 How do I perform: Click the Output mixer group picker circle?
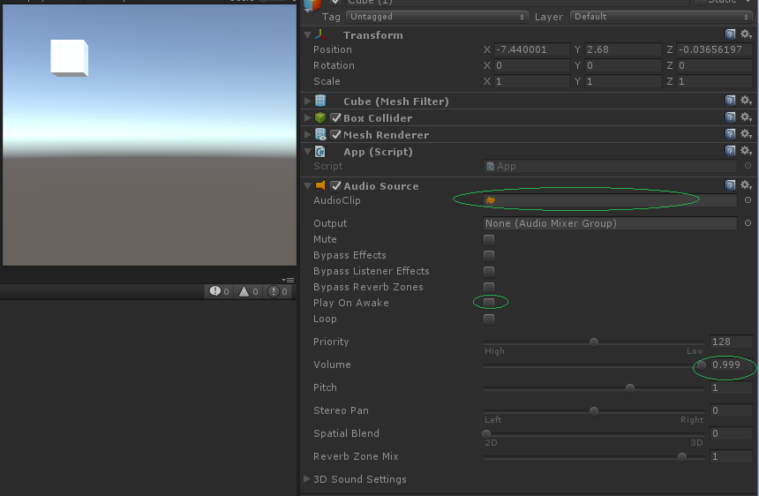tap(748, 223)
